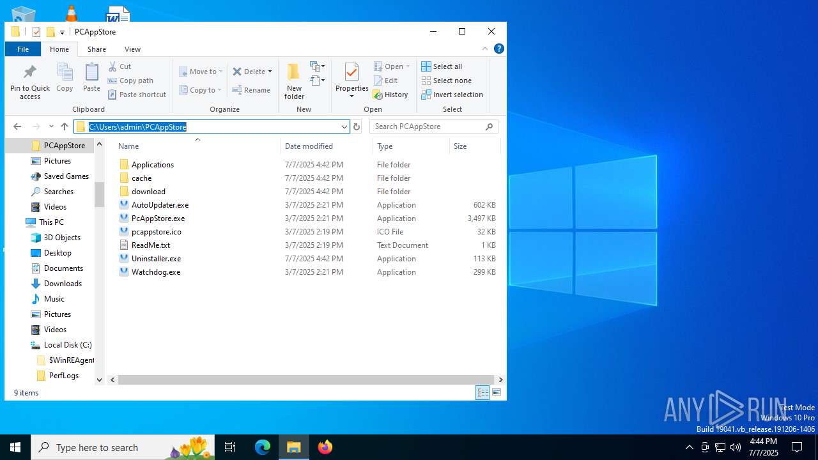Select the download folder

(x=148, y=192)
